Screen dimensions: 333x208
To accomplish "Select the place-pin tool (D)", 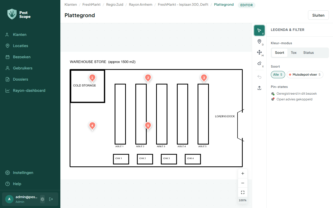I will 259,42.
